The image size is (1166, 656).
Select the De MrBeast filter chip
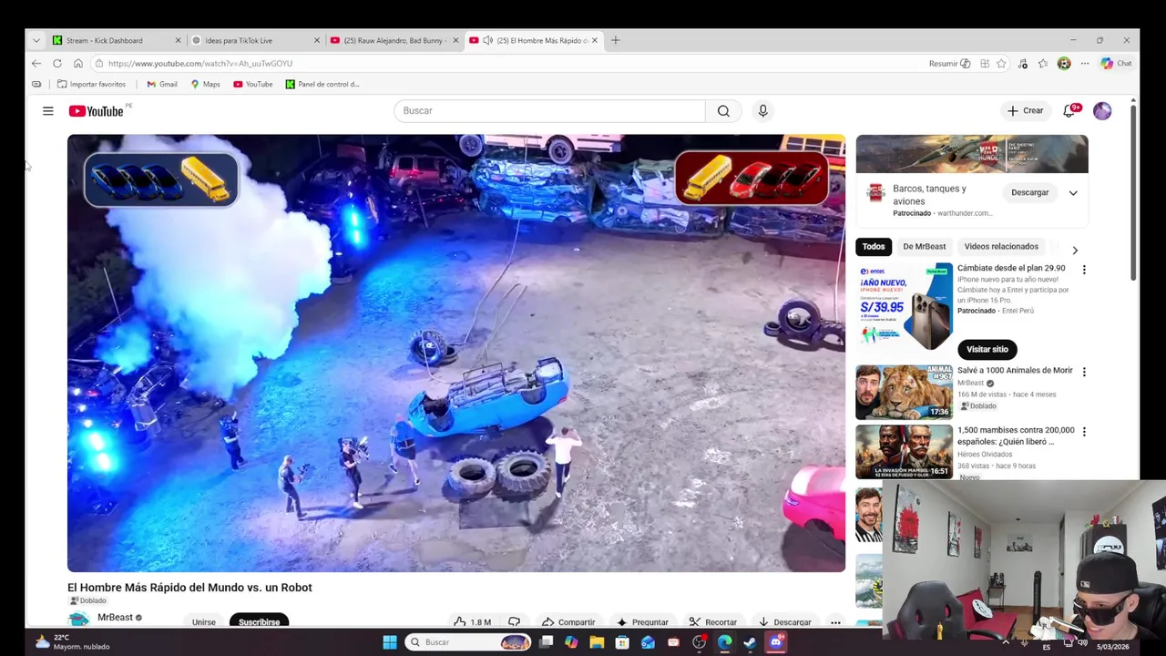click(x=924, y=246)
